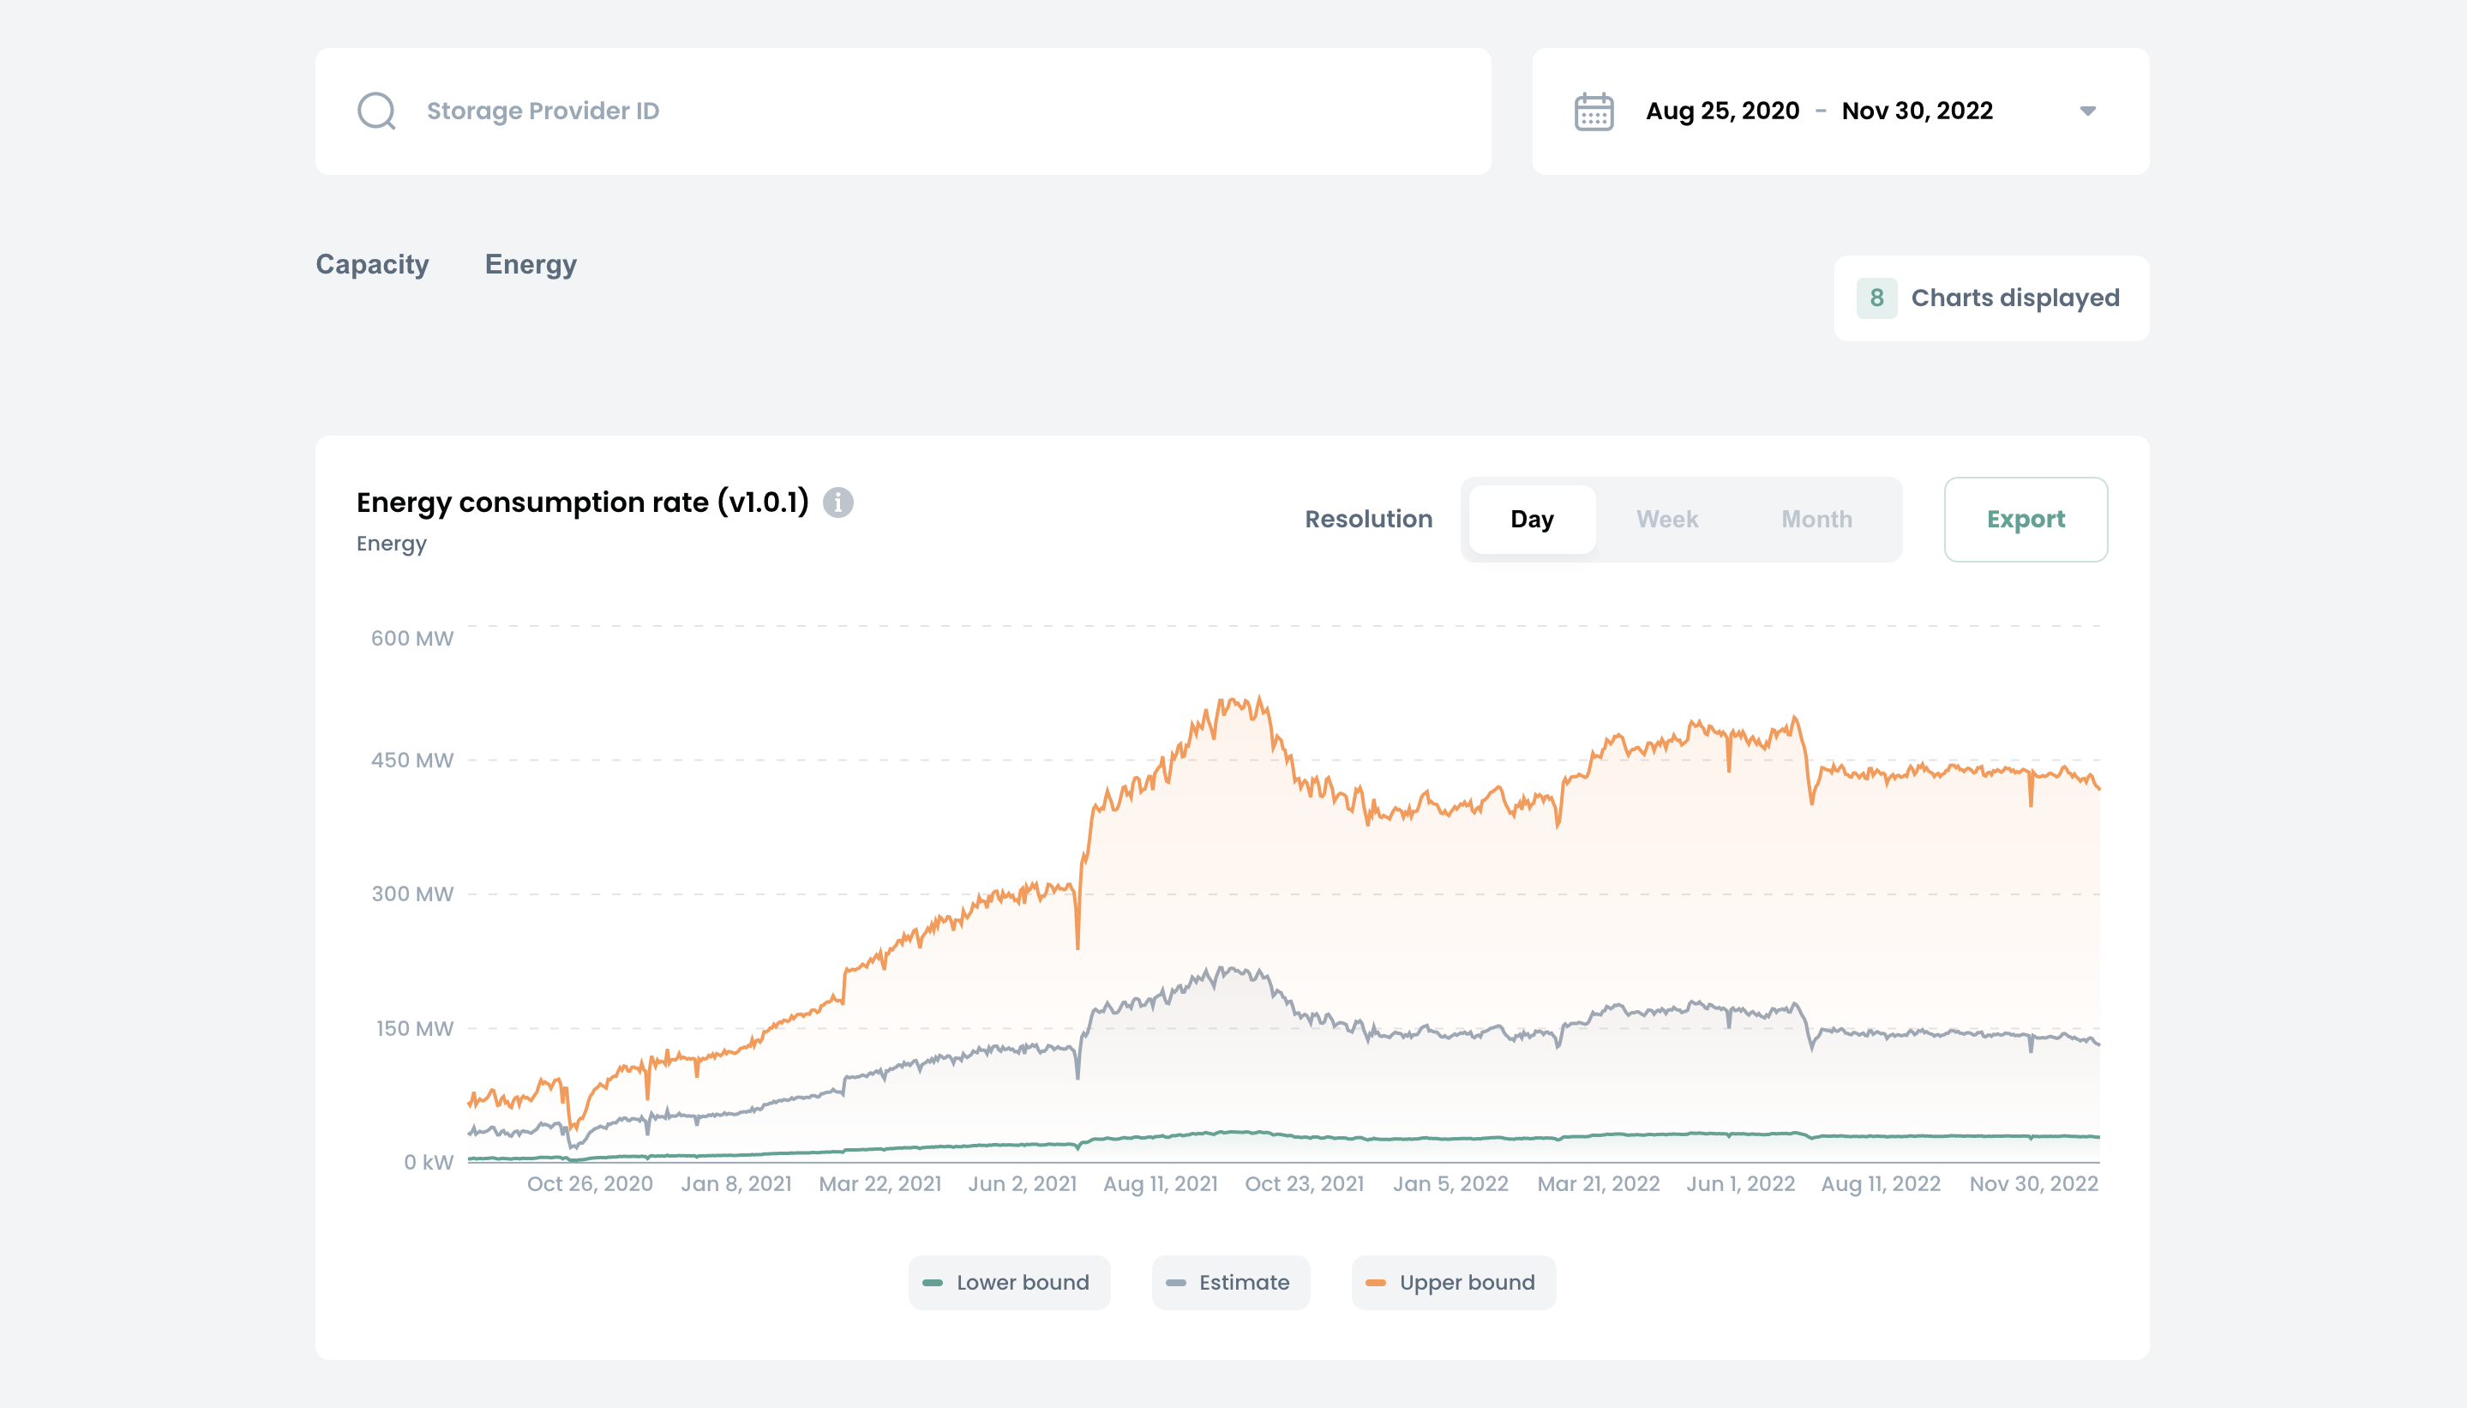Image resolution: width=2467 pixels, height=1408 pixels.
Task: Select the Week resolution toggle
Action: 1667,519
